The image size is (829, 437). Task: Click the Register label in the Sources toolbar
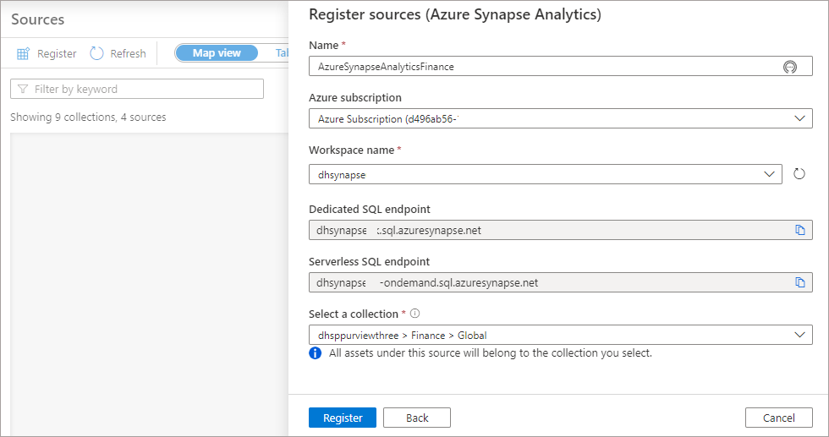pyautogui.click(x=57, y=53)
